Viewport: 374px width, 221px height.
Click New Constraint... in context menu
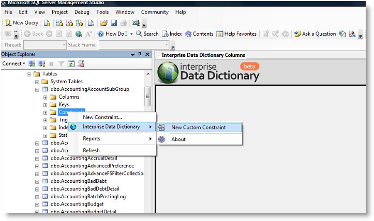102,117
